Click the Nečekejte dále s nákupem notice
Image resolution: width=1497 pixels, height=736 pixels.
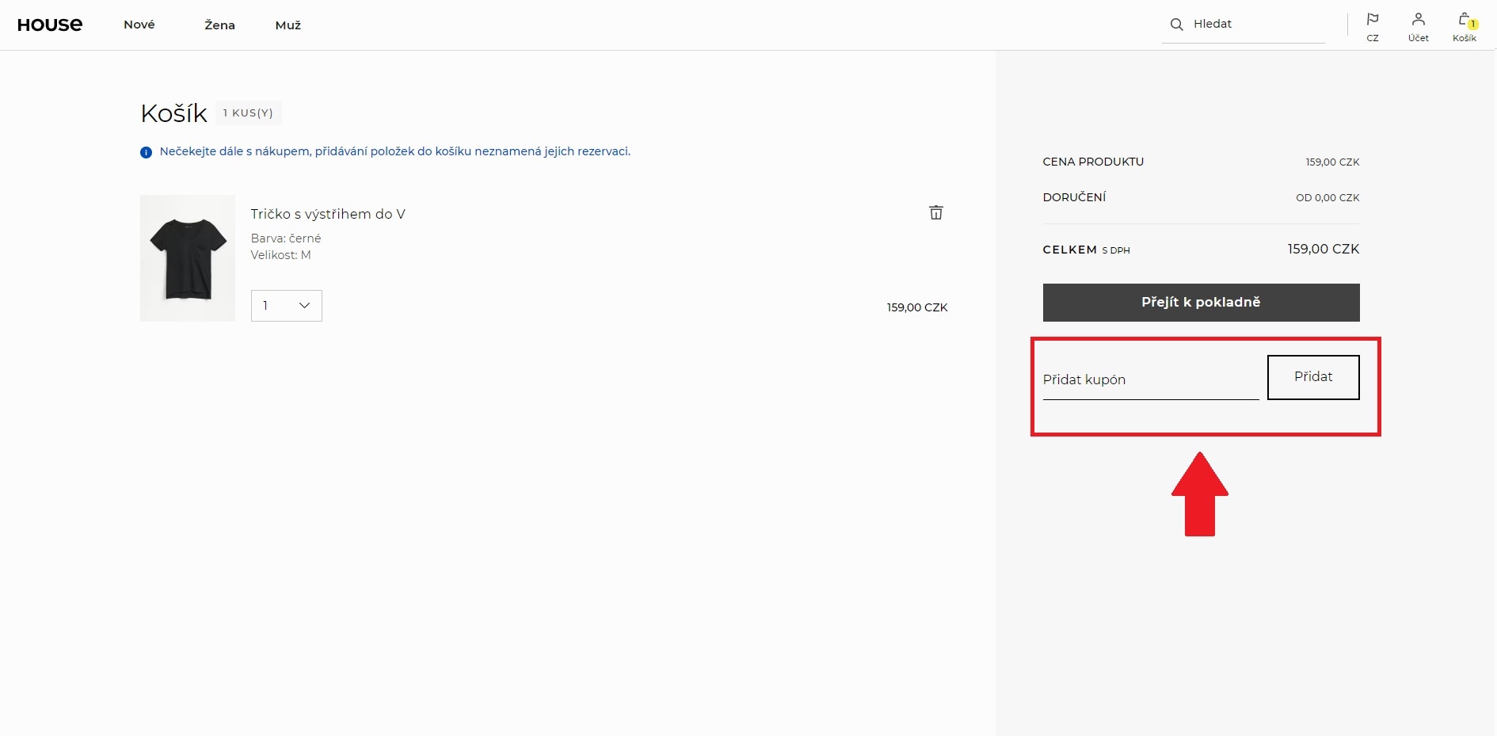click(394, 151)
